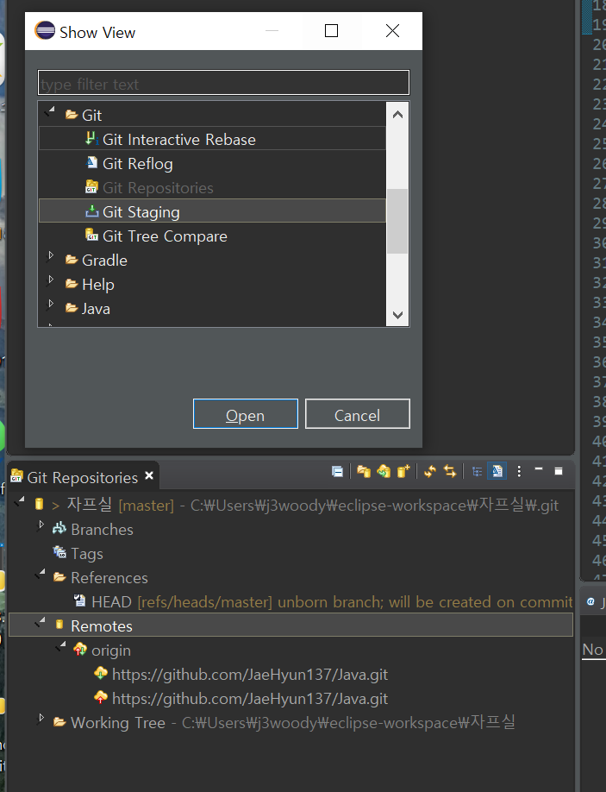
Task: Select Git Reflog view
Action: point(137,164)
